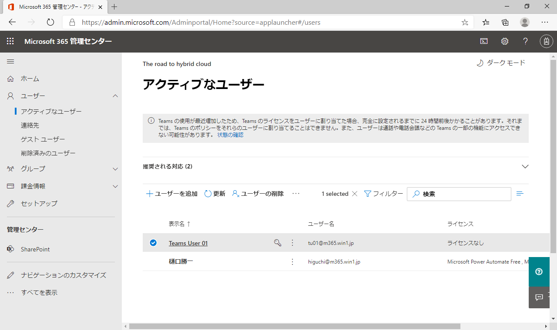This screenshot has width=557, height=330.
Task: Open the Cloud Shell icon in header
Action: [x=484, y=41]
